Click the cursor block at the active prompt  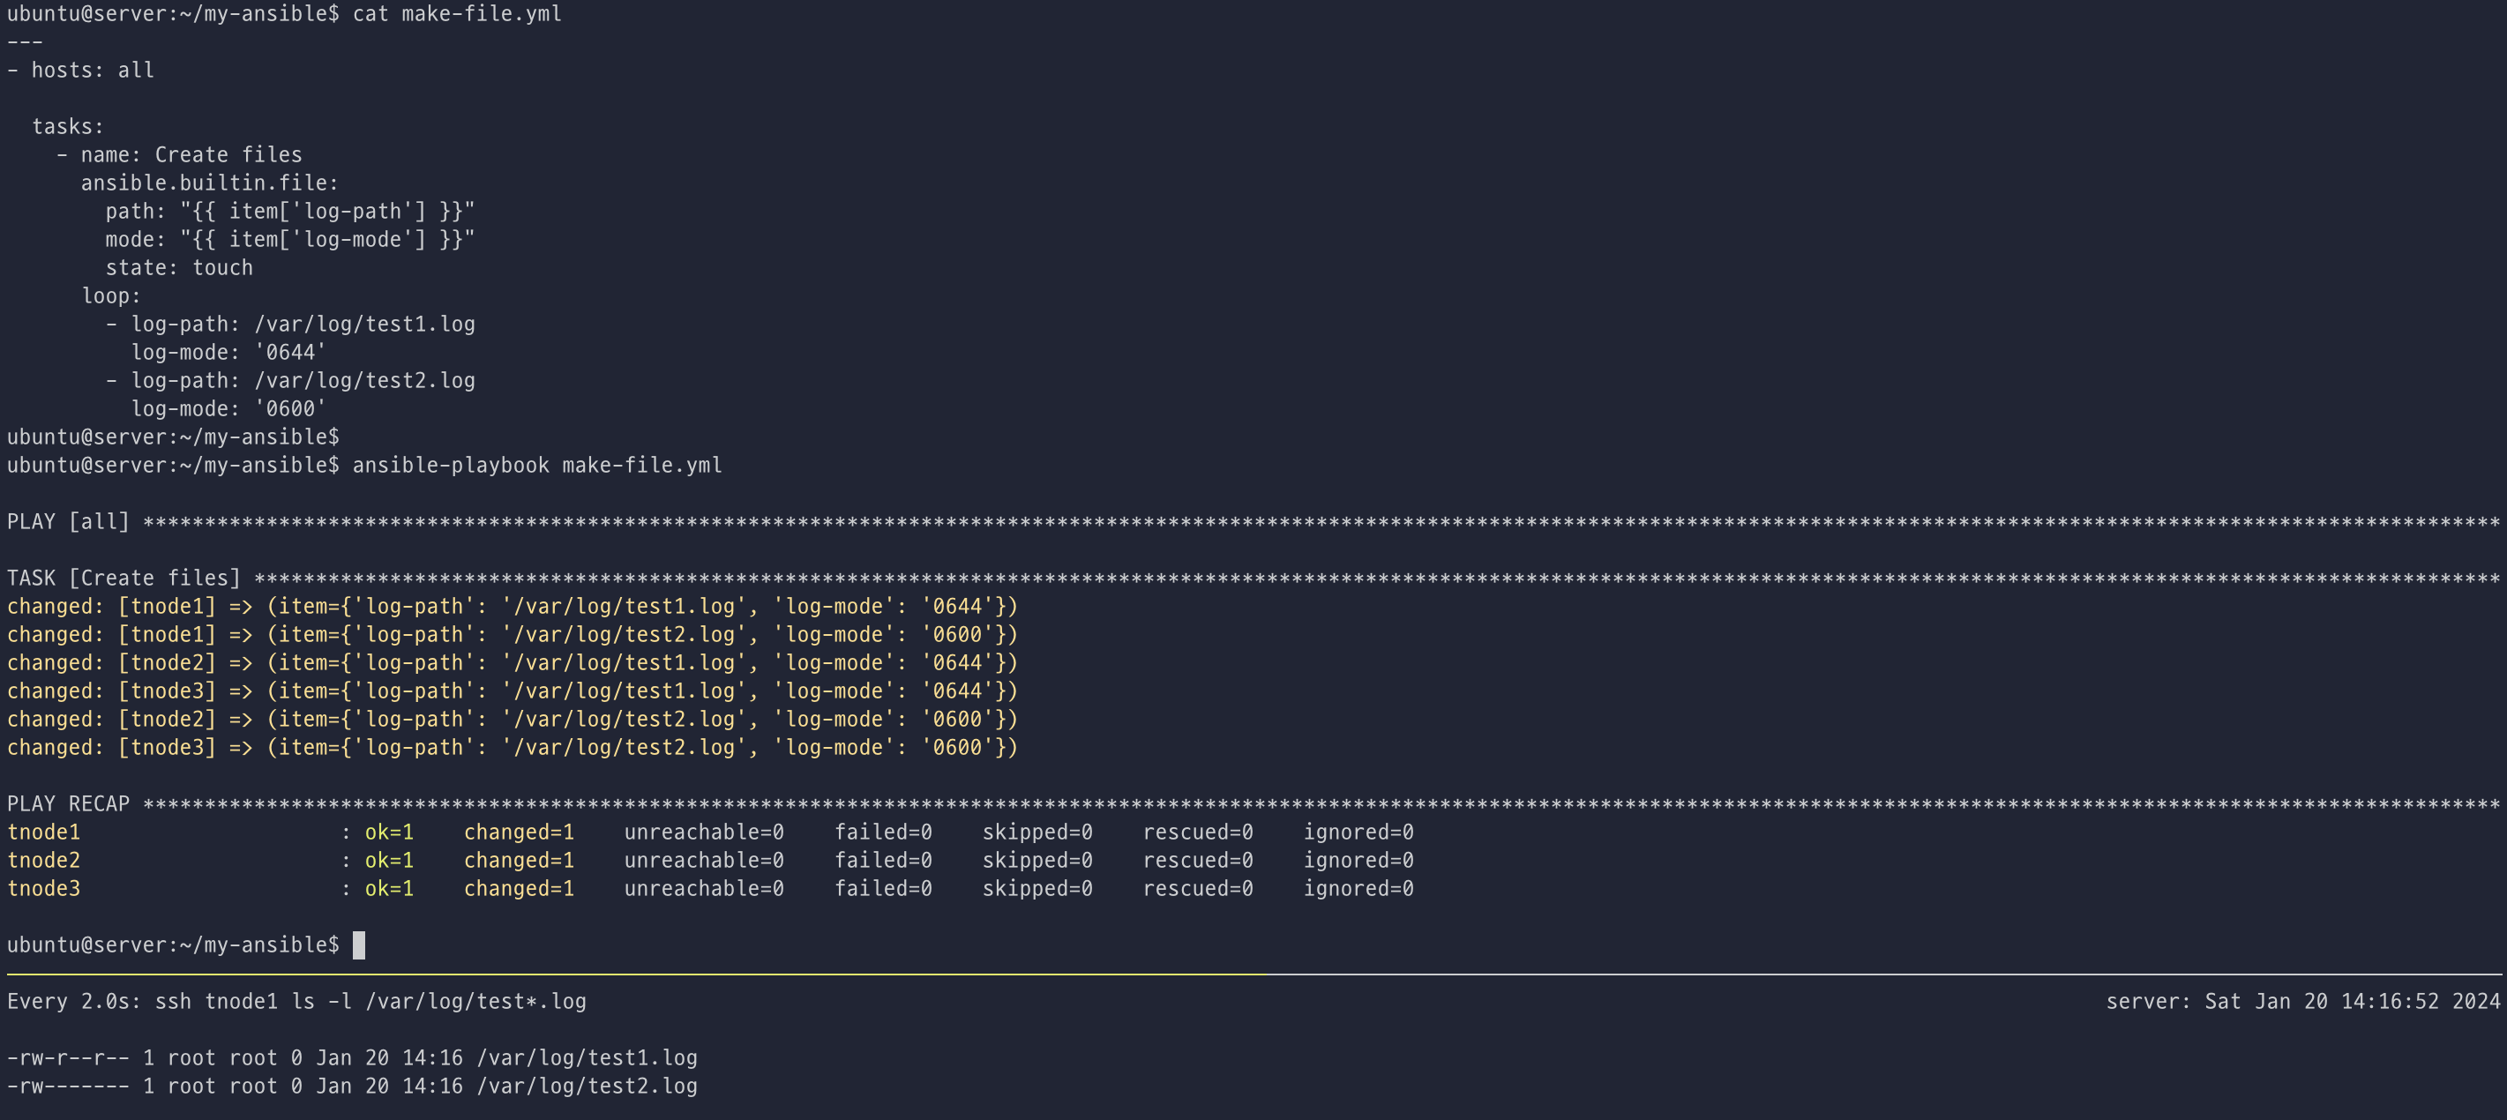(358, 945)
